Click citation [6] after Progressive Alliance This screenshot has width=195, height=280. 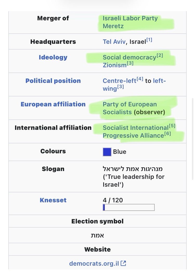tap(168, 133)
